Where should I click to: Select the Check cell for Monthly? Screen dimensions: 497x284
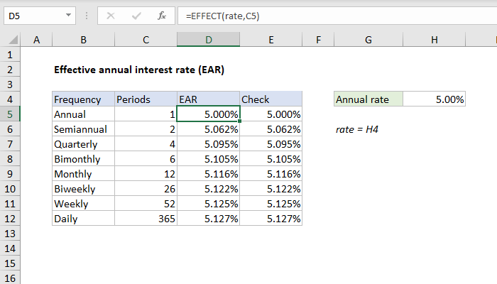(271, 174)
